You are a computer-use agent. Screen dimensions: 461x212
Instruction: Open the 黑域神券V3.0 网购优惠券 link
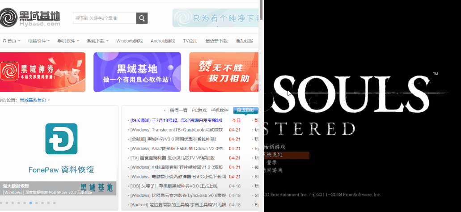pos(173,139)
